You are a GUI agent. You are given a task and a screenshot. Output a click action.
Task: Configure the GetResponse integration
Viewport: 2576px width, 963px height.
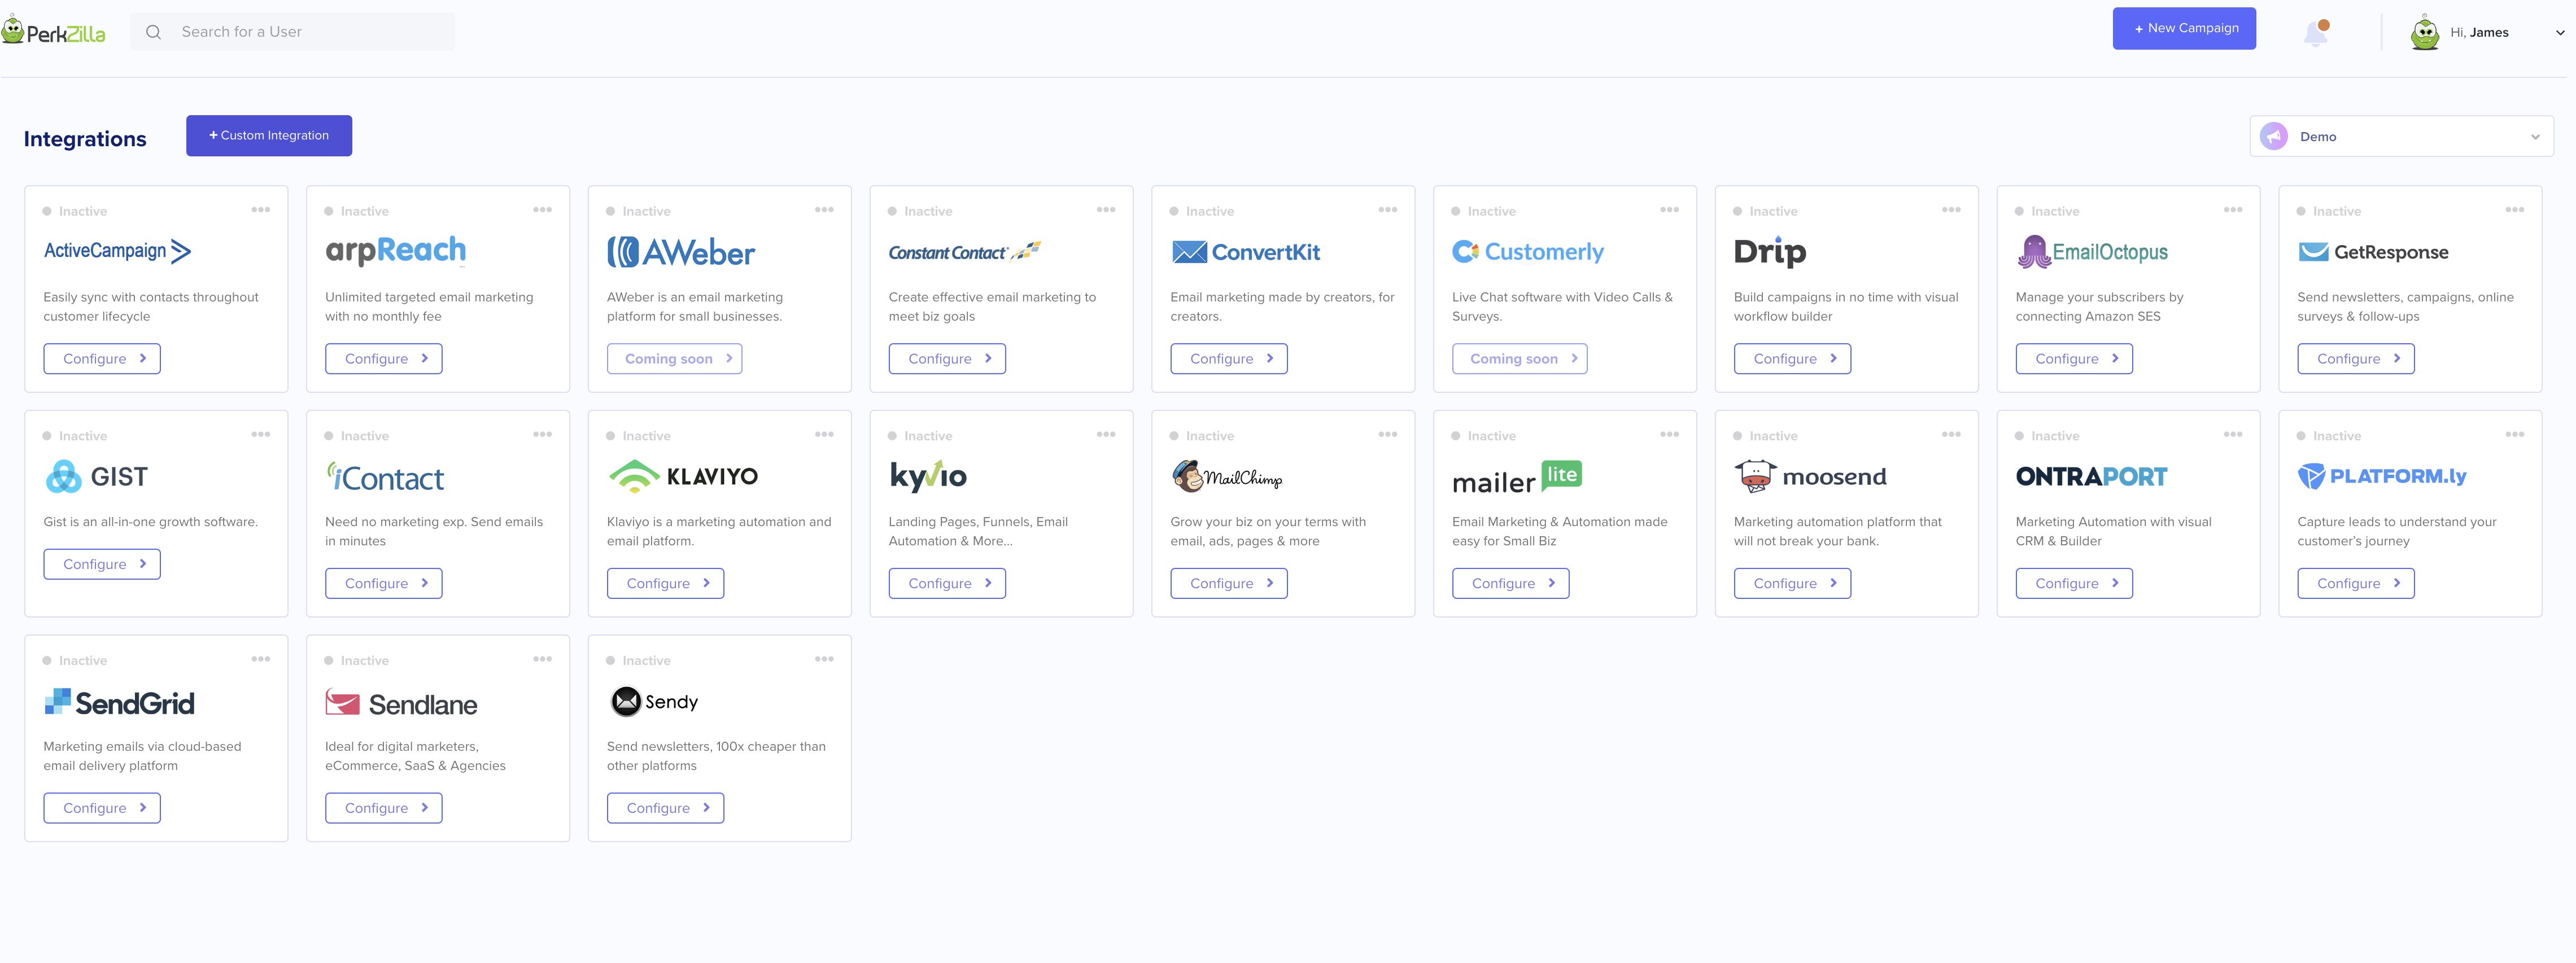point(2356,359)
